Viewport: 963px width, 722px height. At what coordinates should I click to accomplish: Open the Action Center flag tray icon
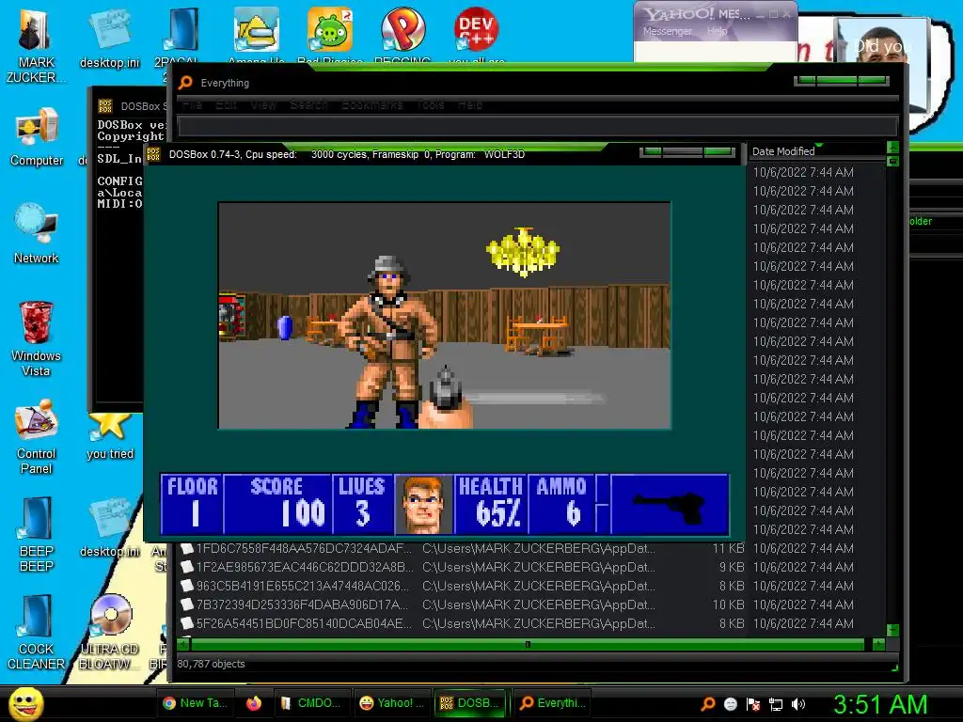click(x=753, y=704)
